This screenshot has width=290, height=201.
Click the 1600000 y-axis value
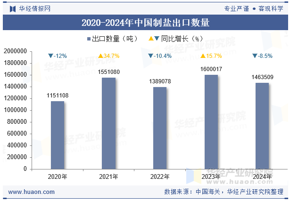16,75
